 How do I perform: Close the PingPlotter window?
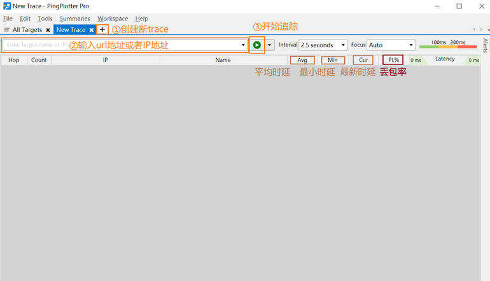pos(482,6)
